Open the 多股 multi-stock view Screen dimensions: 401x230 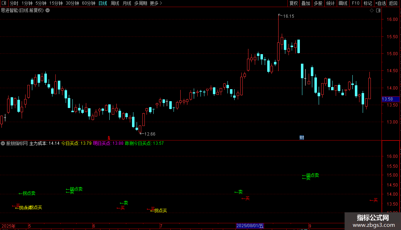coord(318,3)
